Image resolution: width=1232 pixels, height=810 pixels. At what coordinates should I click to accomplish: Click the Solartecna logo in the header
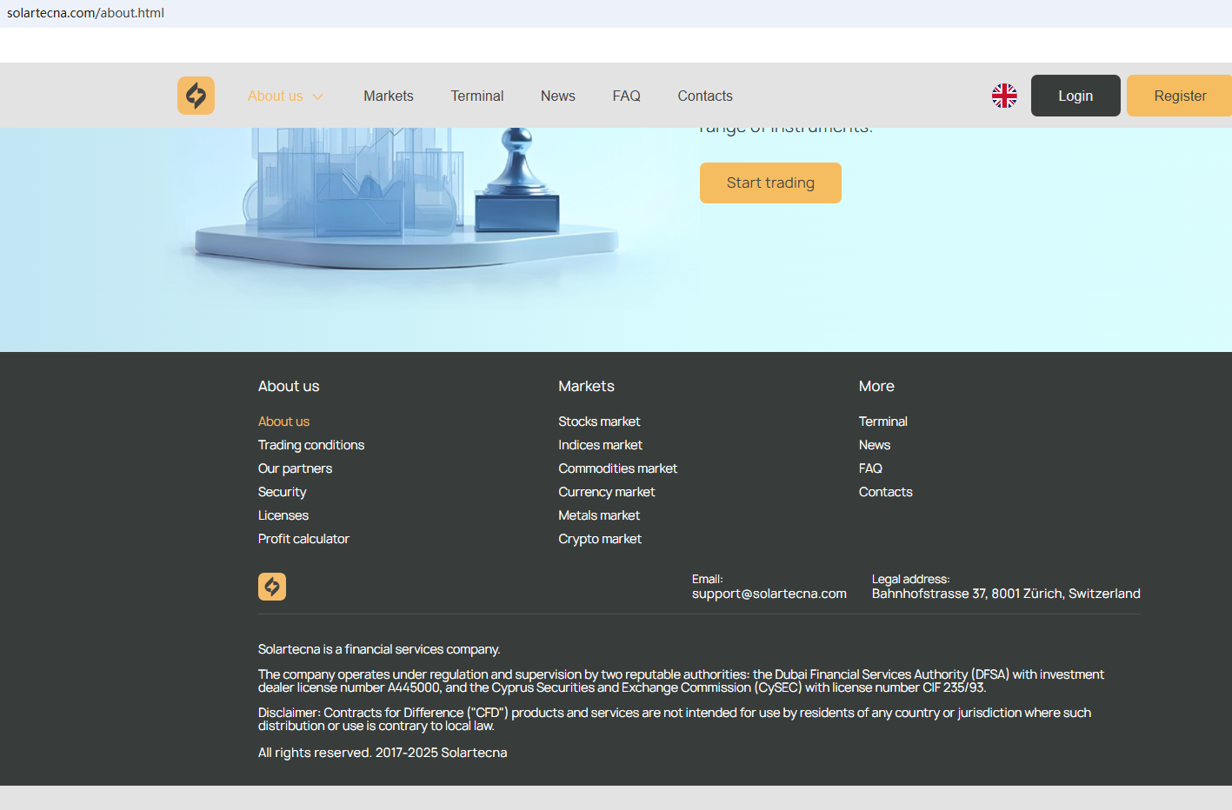196,96
